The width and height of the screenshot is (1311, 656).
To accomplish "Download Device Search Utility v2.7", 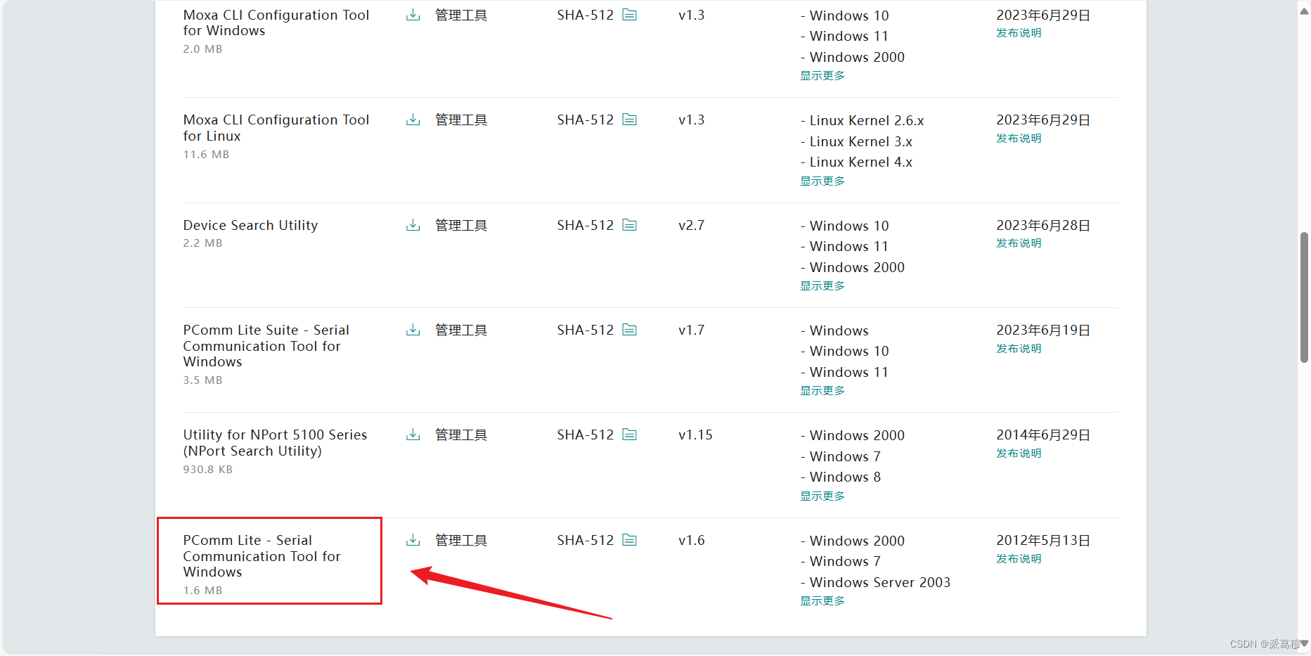I will [413, 225].
